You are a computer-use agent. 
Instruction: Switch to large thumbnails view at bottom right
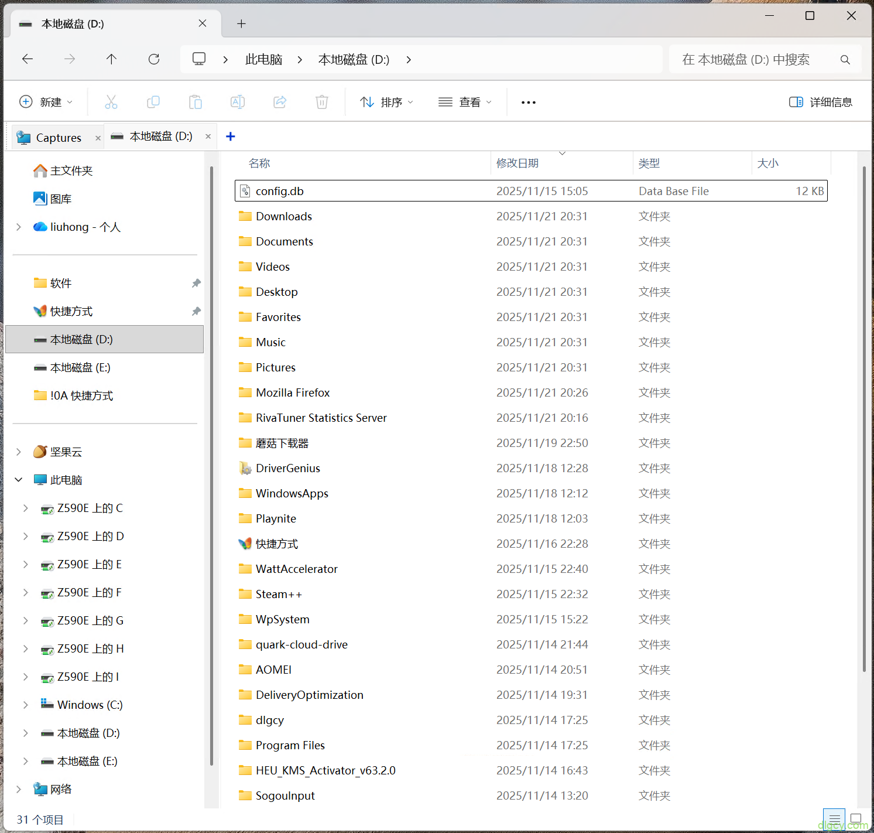coord(856,818)
